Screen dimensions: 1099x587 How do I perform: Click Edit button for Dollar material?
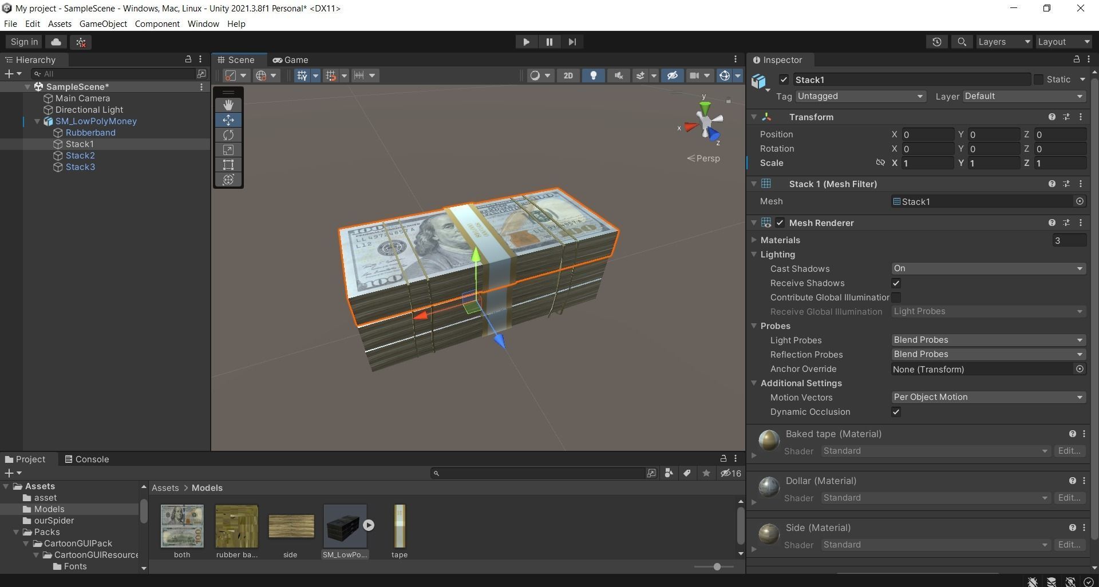pos(1069,498)
